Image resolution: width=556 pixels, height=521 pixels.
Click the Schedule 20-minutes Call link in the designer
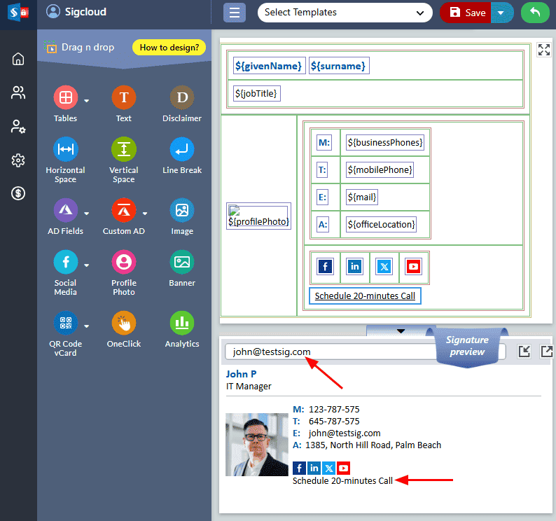[x=365, y=296]
